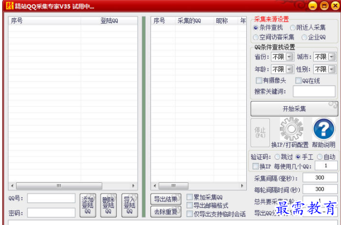Click the 添加登陆QQ button

click(x=88, y=205)
